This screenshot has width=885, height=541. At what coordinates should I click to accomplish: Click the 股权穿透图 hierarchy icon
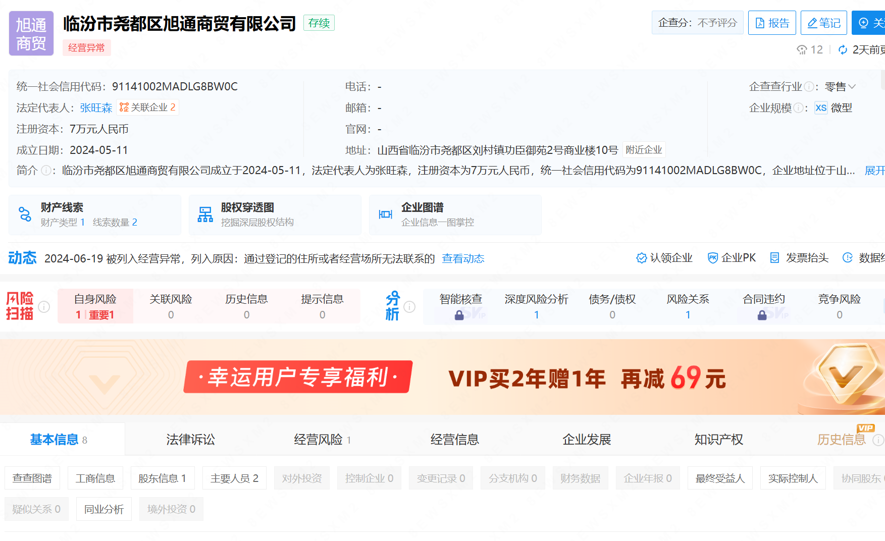[205, 214]
